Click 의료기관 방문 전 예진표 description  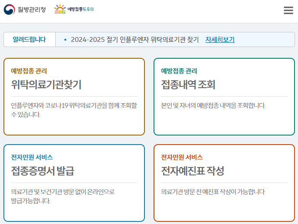pyautogui.click(x=213, y=192)
